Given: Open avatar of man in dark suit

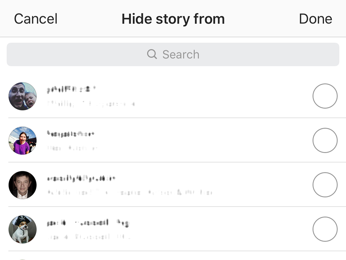Looking at the screenshot, I should 22,185.
